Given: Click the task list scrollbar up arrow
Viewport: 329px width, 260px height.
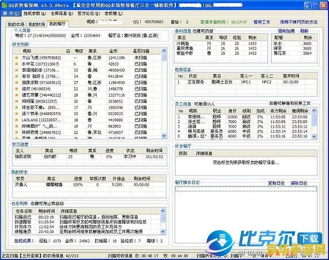Looking at the screenshot, I should pyautogui.click(x=163, y=211).
